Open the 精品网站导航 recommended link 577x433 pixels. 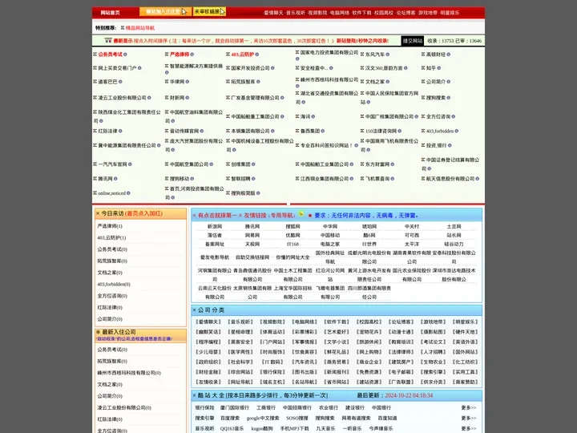[x=140, y=28]
